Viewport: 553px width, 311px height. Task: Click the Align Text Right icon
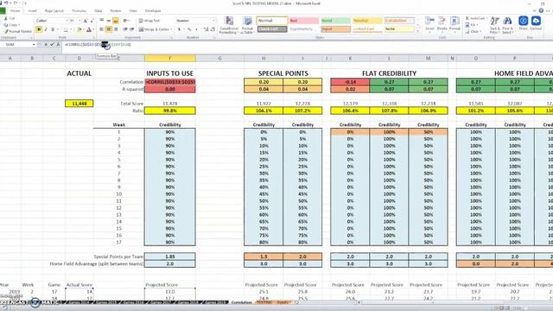116,29
